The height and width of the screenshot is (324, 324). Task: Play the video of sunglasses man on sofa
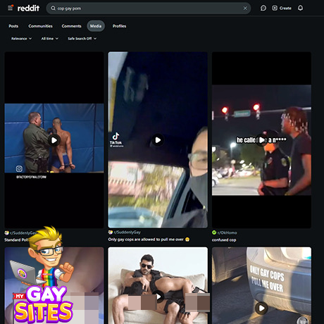pyautogui.click(x=158, y=297)
